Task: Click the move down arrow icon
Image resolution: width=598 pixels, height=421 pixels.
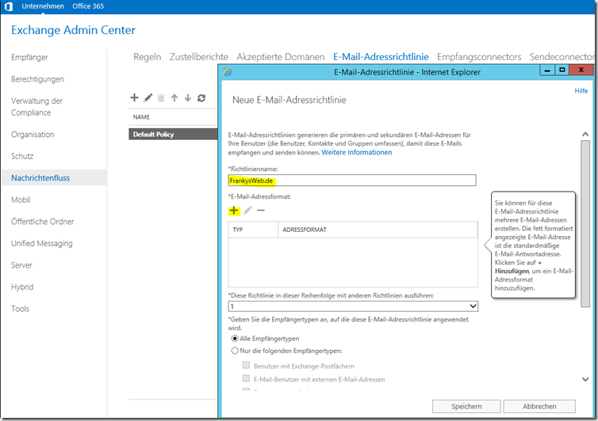Action: [x=188, y=97]
